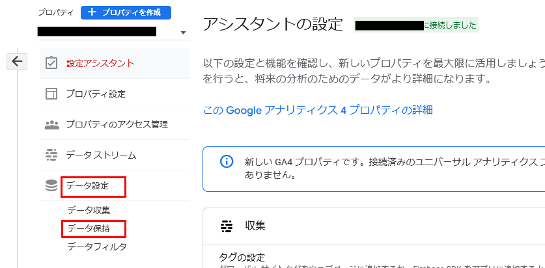Open the property selector dropdown arrow
Viewport: 545px width, 268px height.
(183, 33)
